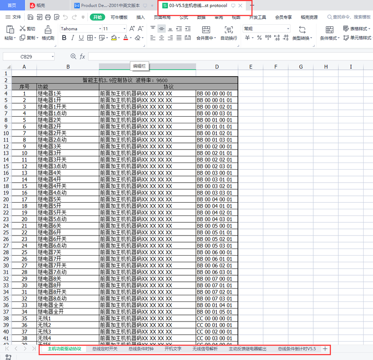Viewport: 373px width, 360px height.
Task: Click the 类型转换 type conversion icon
Action: tap(302, 30)
